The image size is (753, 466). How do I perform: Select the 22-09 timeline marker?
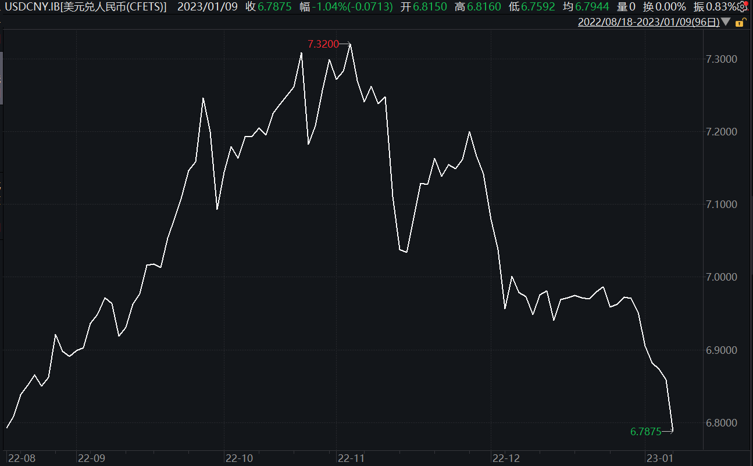click(x=91, y=458)
